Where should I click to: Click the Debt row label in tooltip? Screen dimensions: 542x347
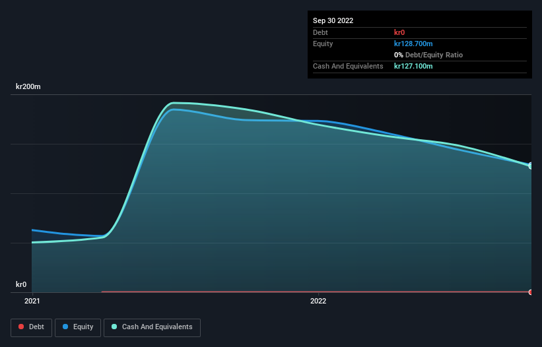tap(320, 32)
